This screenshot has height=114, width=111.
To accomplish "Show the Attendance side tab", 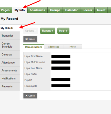I will pos(10,63).
